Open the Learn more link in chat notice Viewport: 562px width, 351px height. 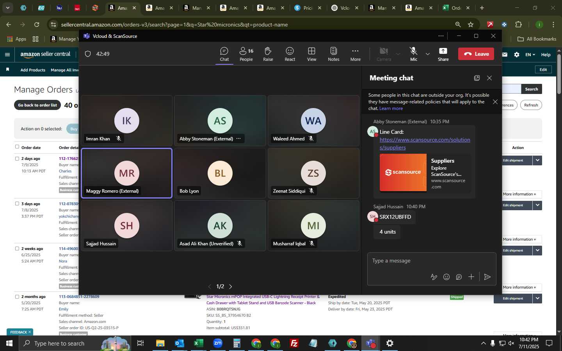tap(391, 108)
